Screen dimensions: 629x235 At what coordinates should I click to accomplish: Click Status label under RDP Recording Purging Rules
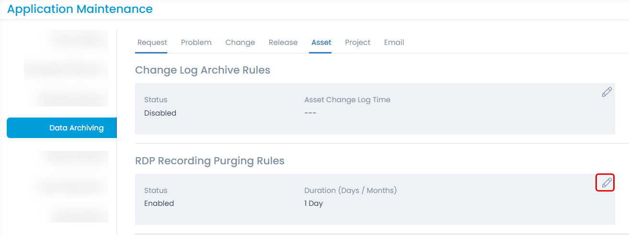[x=156, y=191]
